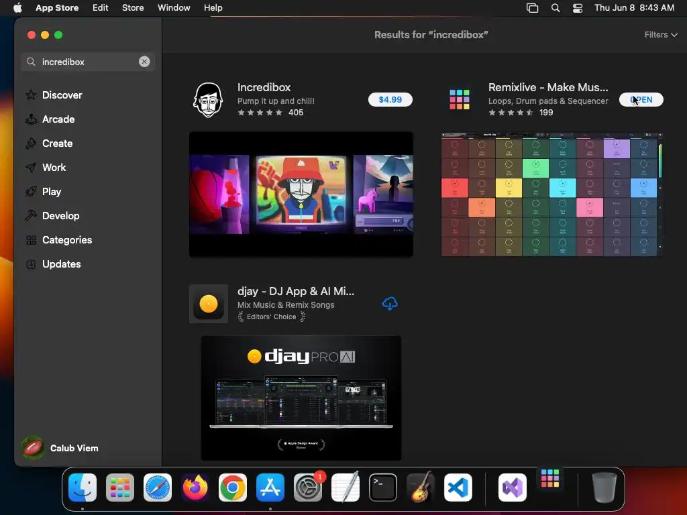The height and width of the screenshot is (515, 687).
Task: Open Finder from the Dock
Action: coord(83,488)
